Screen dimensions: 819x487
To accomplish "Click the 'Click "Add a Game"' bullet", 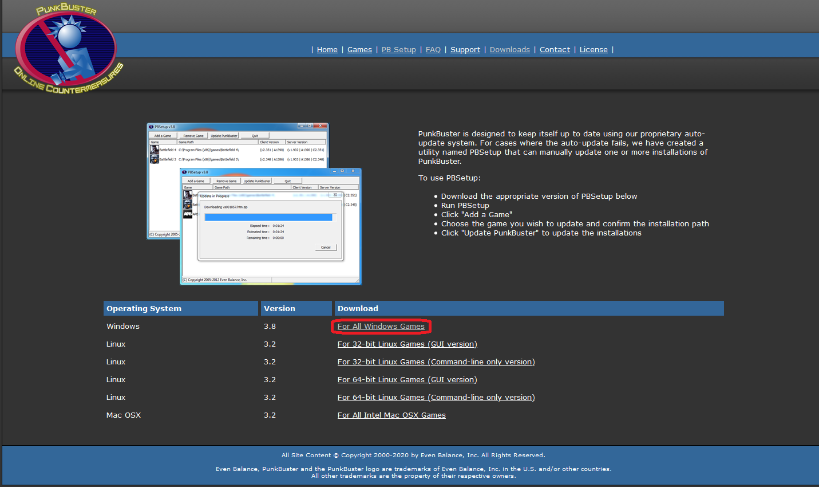I will point(477,215).
